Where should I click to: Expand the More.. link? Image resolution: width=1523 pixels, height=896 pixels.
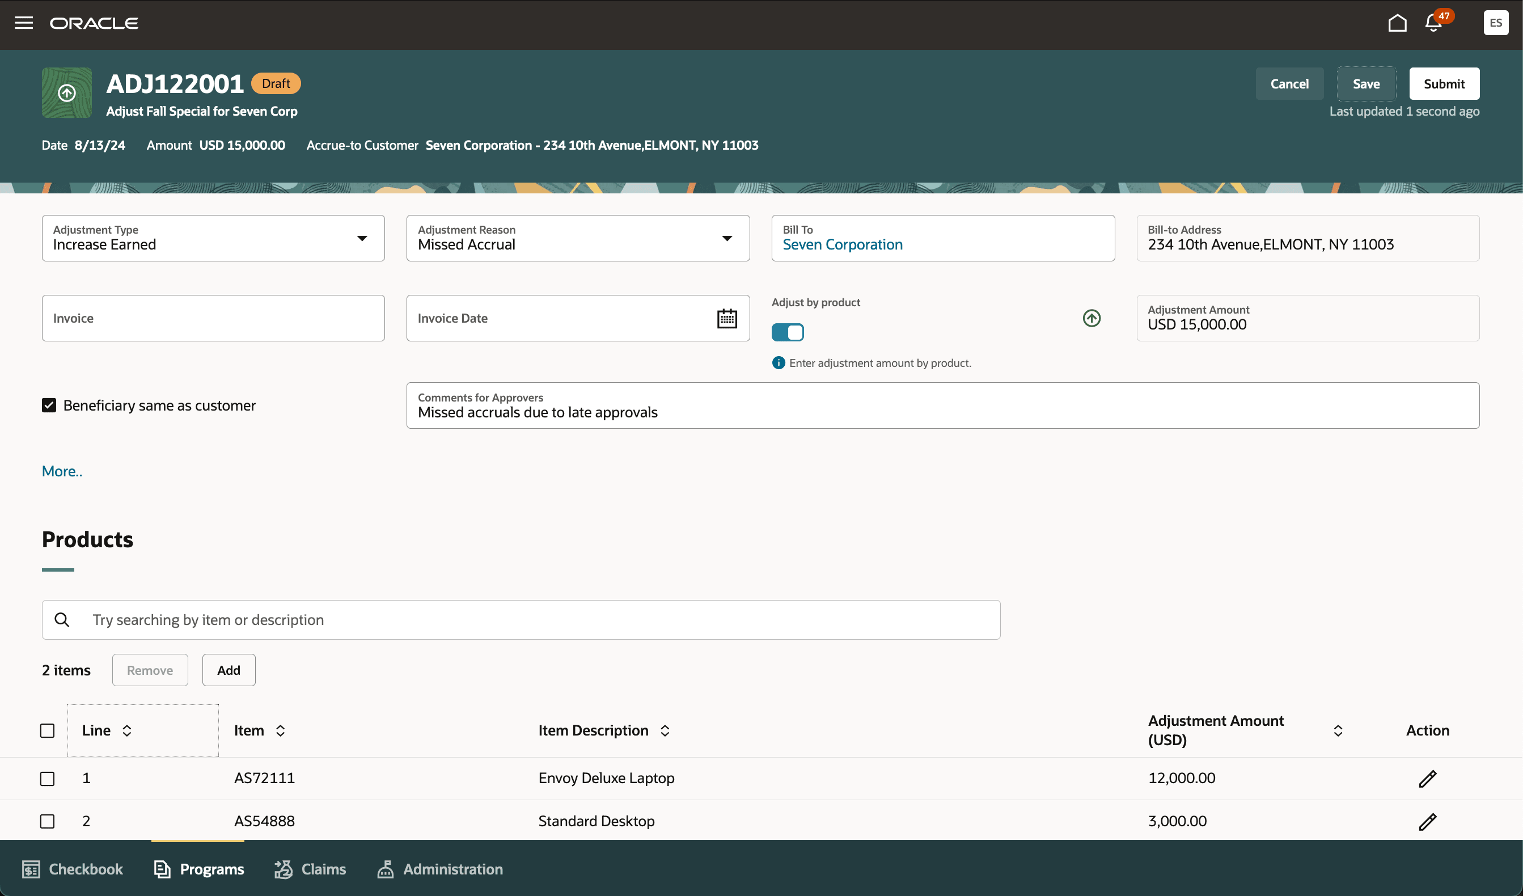pyautogui.click(x=62, y=471)
